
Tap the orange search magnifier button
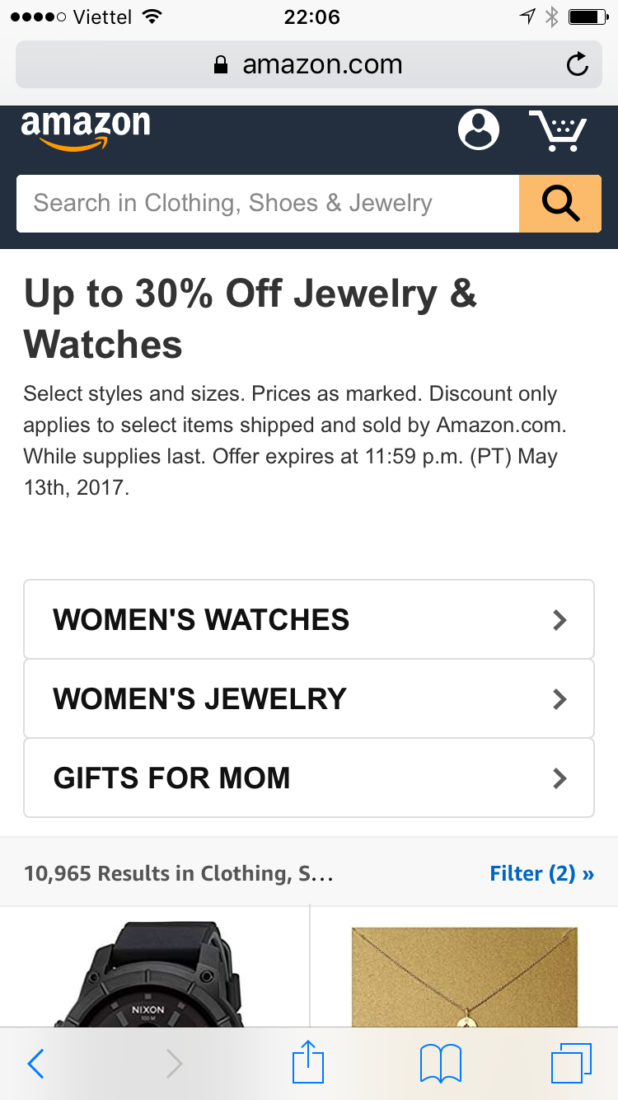[560, 204]
